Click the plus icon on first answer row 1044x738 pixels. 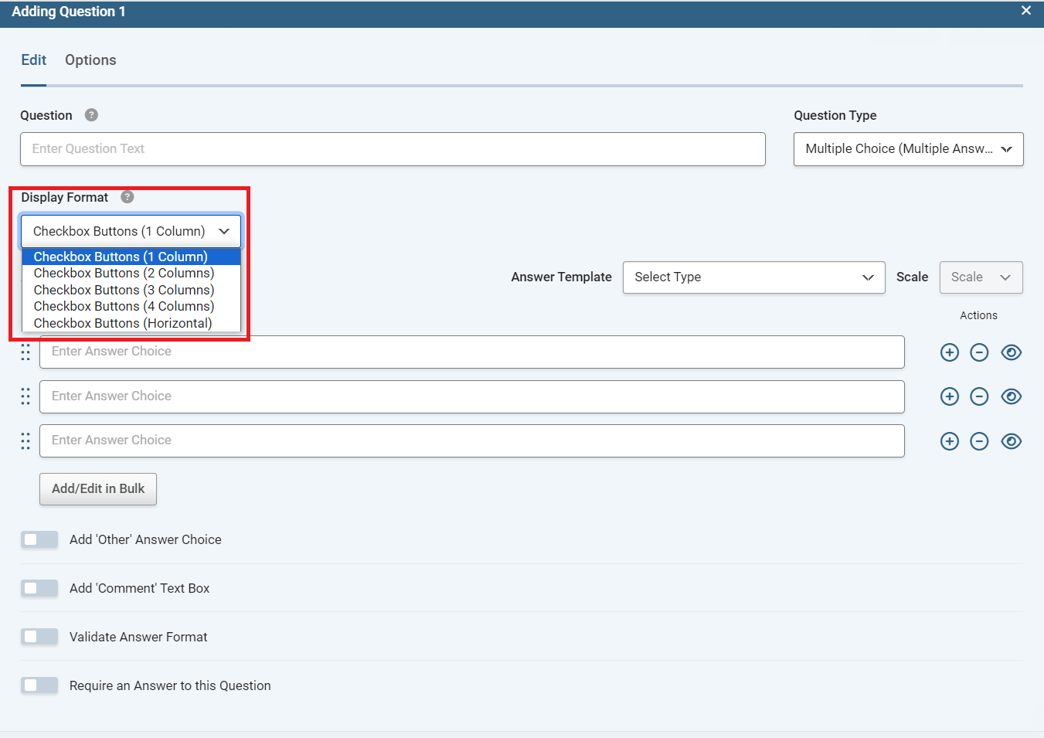pyautogui.click(x=949, y=352)
